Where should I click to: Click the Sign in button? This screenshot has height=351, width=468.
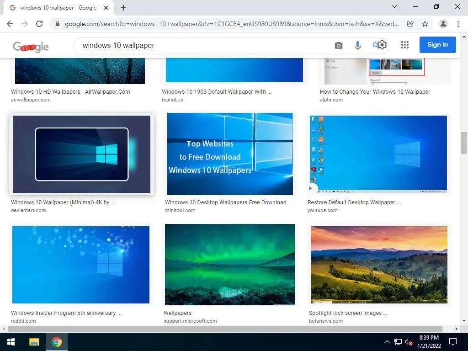(x=437, y=45)
